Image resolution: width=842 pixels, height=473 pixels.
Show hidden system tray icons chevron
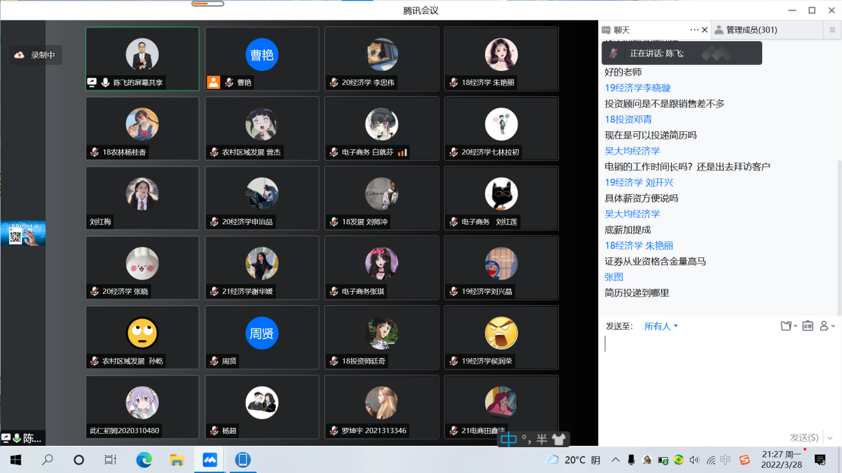coord(615,460)
